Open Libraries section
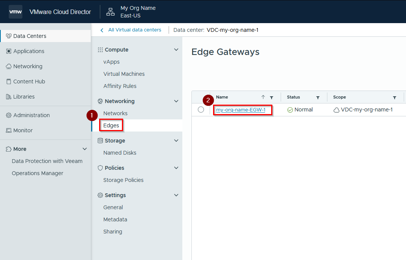406x260 pixels. (24, 97)
